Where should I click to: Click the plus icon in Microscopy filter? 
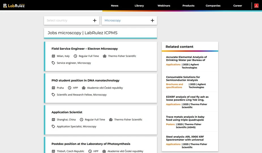click(x=152, y=21)
